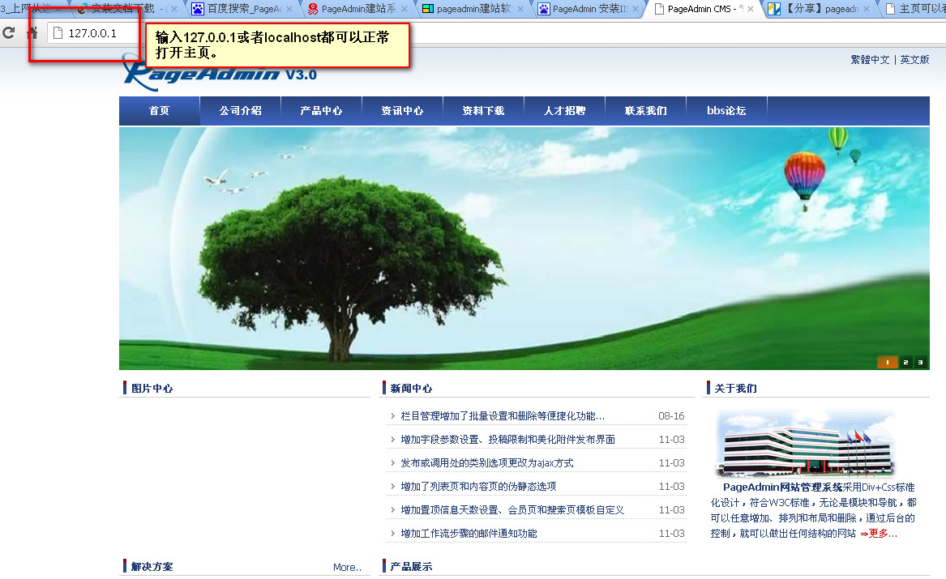Show banner slide 3

[920, 362]
